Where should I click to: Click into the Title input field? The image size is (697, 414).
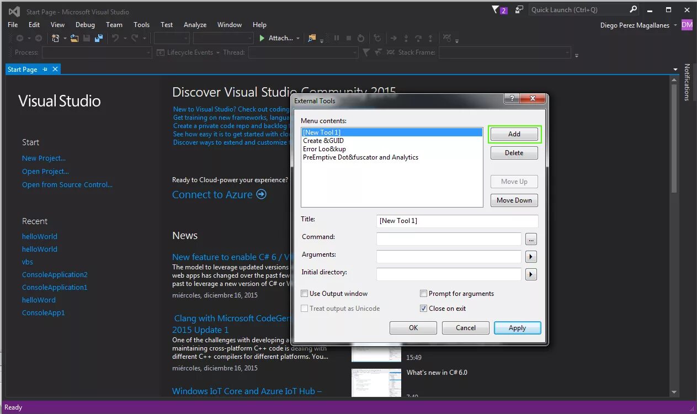[x=457, y=221]
